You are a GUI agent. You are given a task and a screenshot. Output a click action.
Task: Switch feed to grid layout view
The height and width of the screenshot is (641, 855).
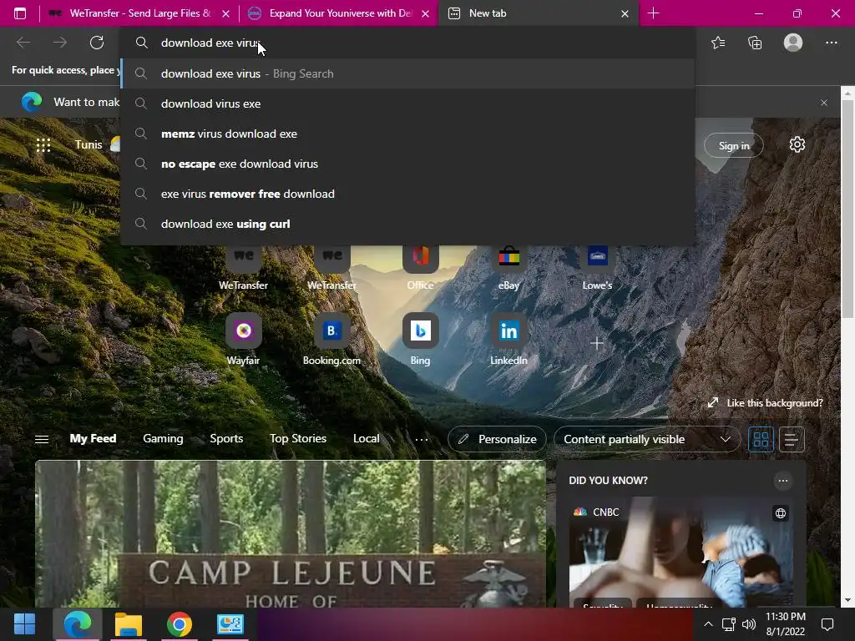761,439
